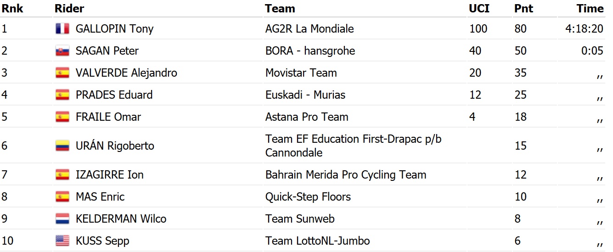The width and height of the screenshot is (613, 252).
Task: Click the Spanish flag next to Valverde
Action: (x=62, y=73)
